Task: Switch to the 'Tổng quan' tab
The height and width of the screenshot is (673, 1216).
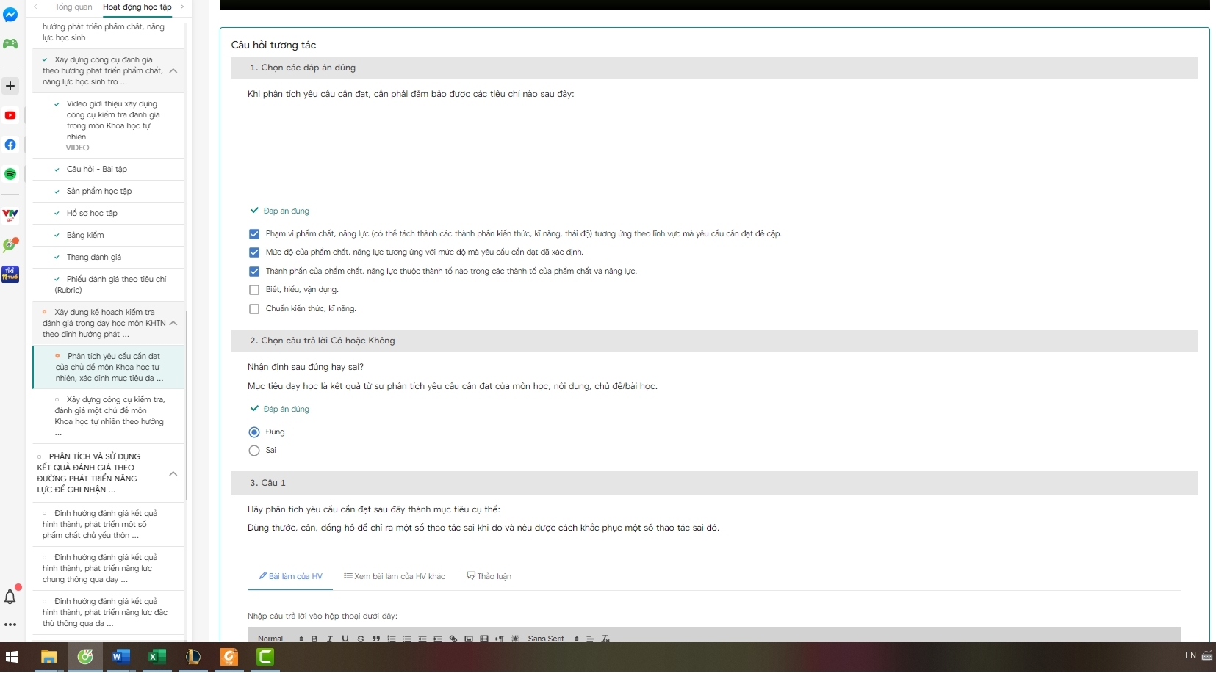Action: tap(73, 7)
